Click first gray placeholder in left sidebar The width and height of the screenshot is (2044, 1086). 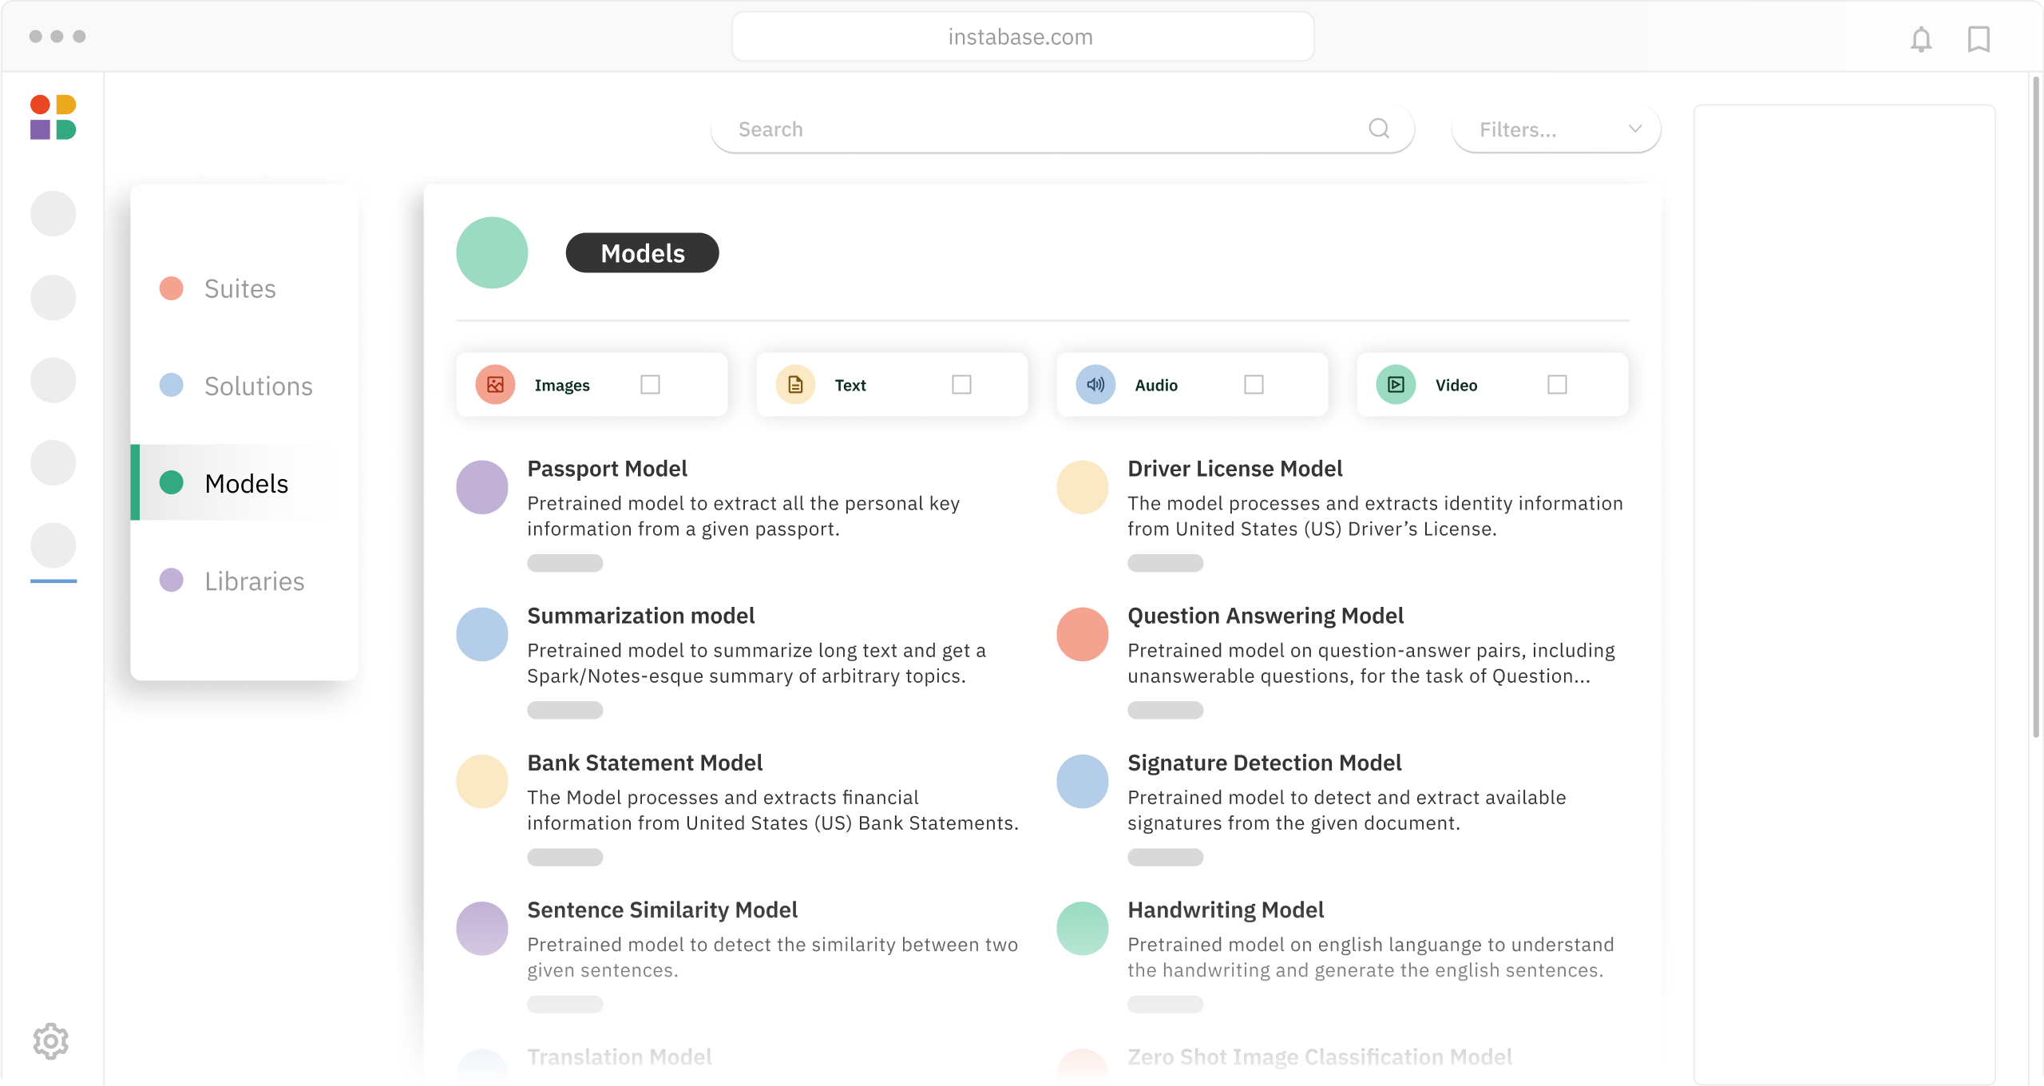coord(53,213)
